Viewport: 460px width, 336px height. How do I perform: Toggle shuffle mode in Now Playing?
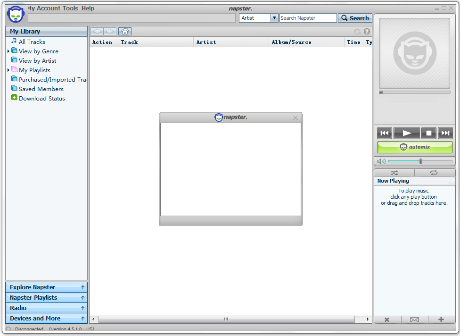(394, 173)
